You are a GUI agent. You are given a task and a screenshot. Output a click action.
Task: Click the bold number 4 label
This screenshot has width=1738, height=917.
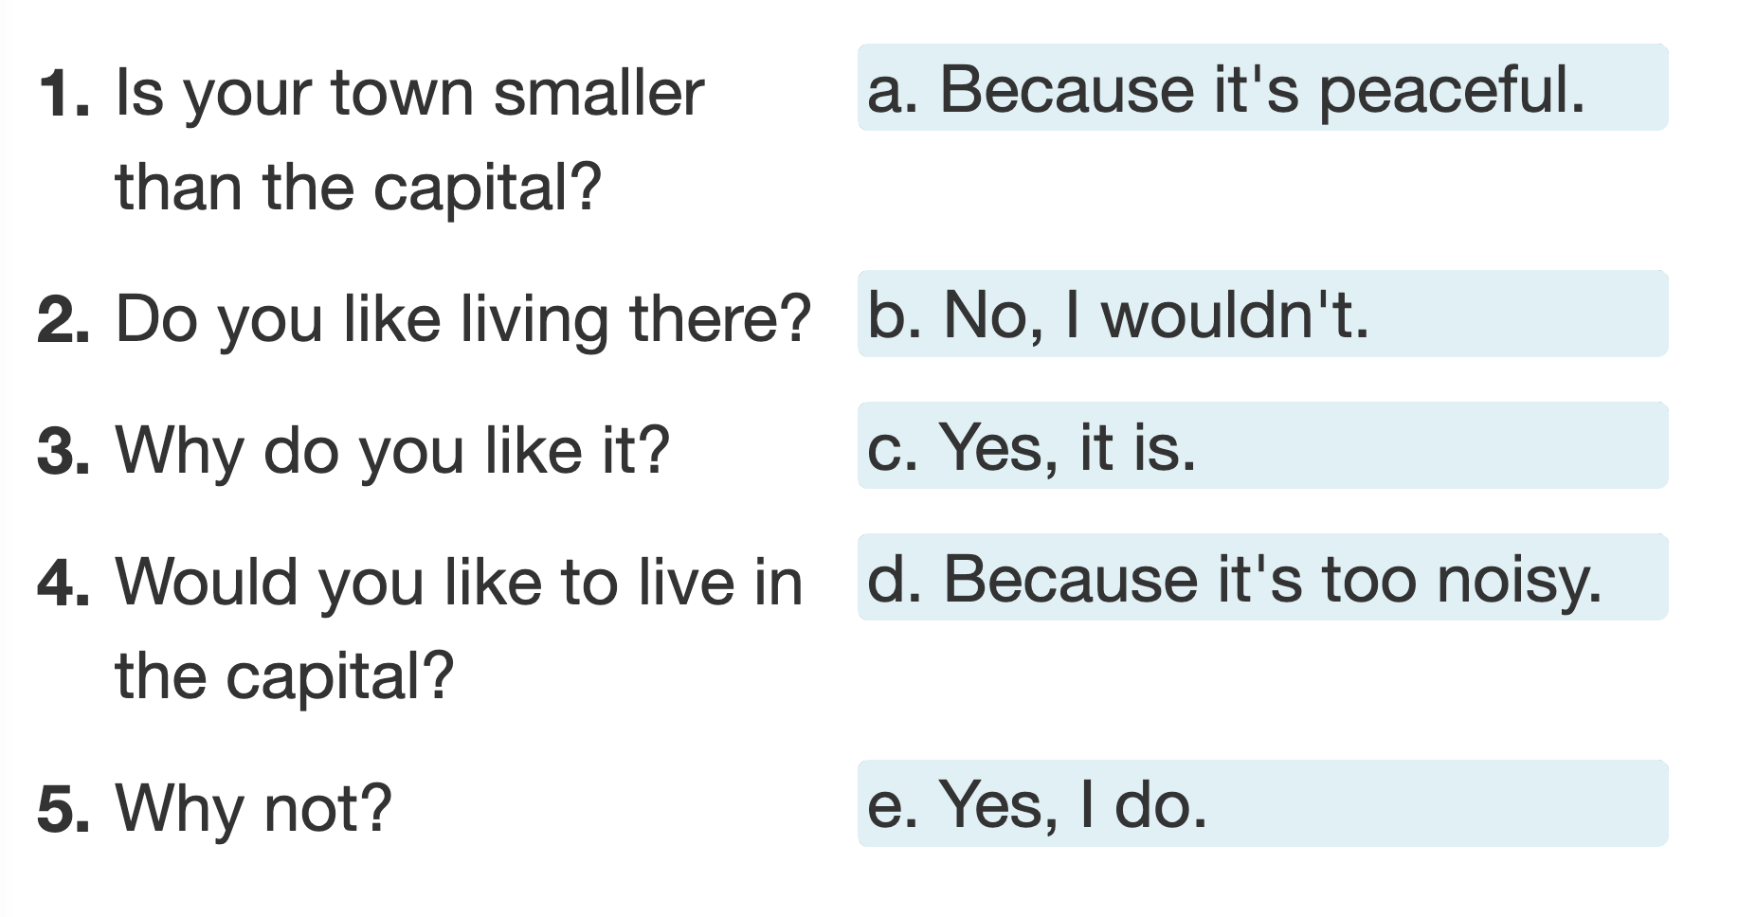[63, 584]
